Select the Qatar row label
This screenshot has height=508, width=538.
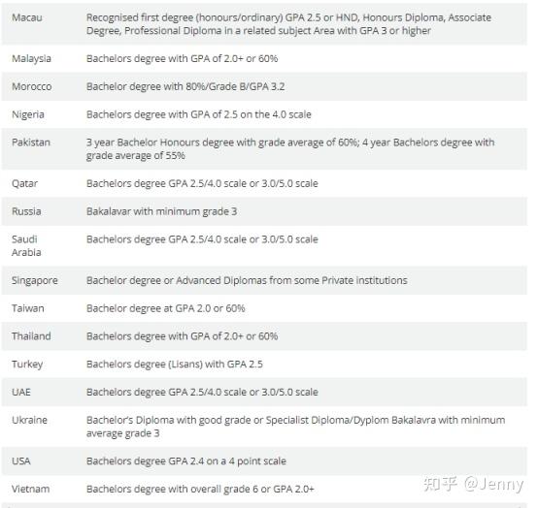[24, 183]
